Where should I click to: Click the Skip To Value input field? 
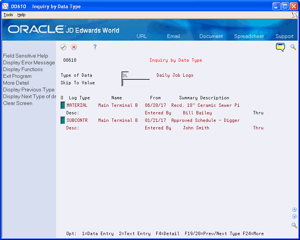point(136,83)
